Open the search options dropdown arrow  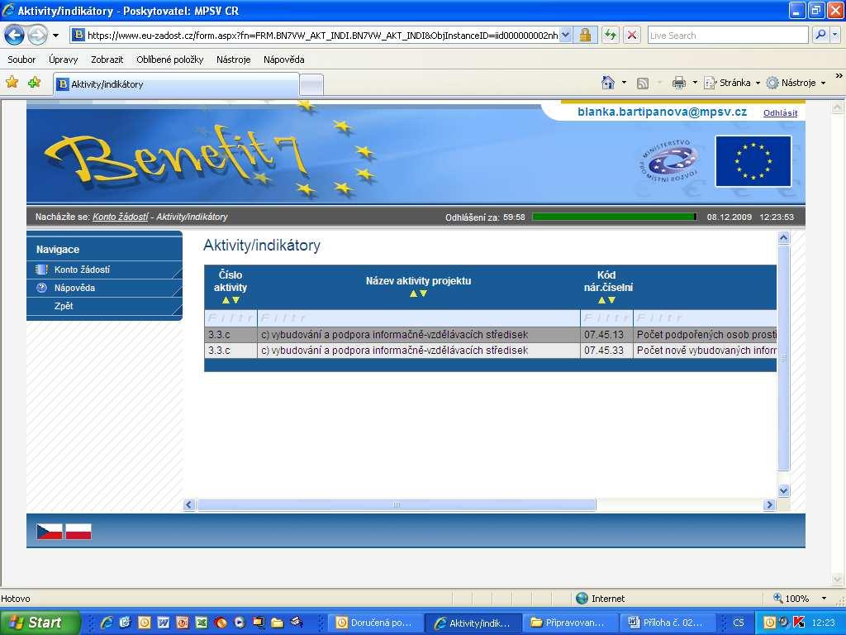(x=834, y=36)
